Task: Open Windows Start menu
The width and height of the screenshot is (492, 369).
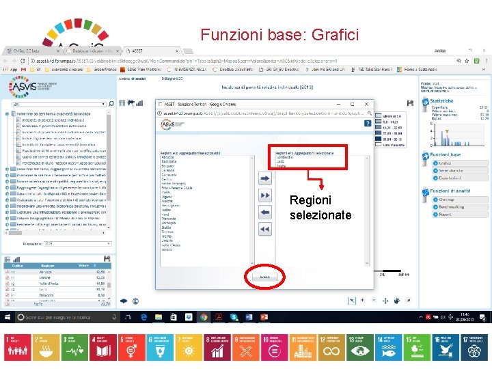Action: tap(7, 317)
